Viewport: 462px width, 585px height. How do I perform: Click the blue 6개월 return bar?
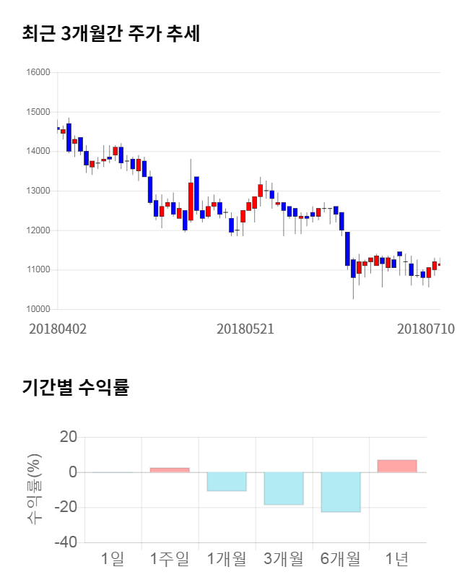(341, 492)
